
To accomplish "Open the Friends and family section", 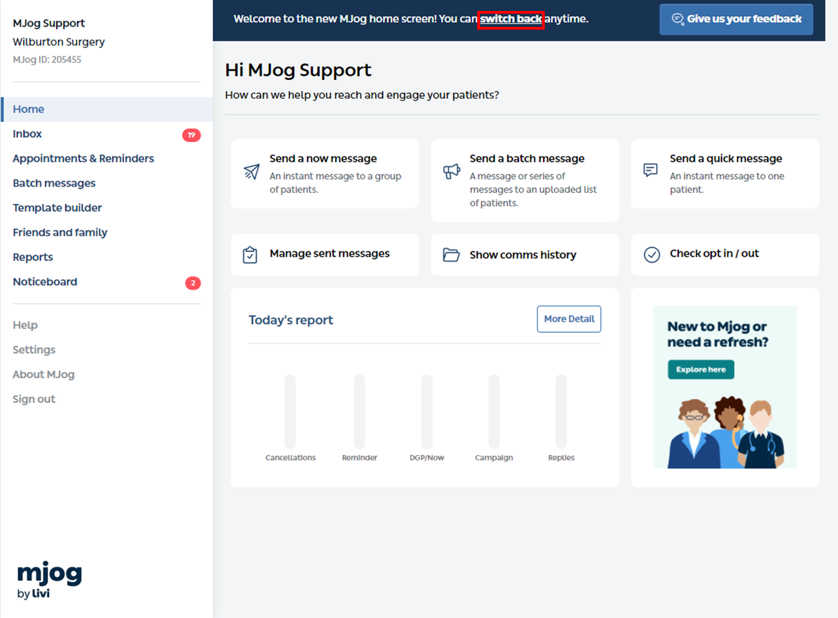I will point(60,232).
